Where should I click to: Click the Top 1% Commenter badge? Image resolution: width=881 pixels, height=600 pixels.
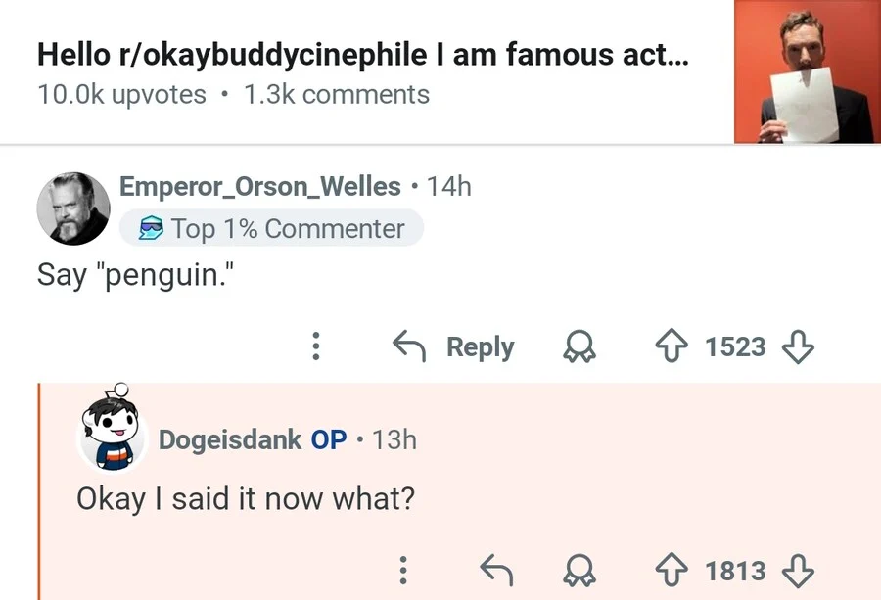pos(272,229)
